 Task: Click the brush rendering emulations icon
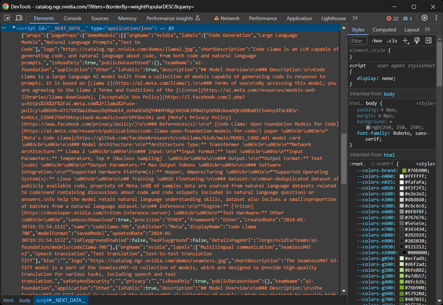tap(417, 41)
